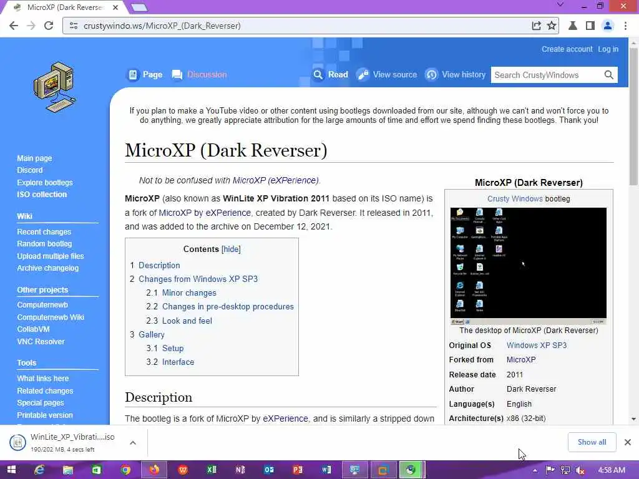Open the Main page sidebar link

click(35, 158)
